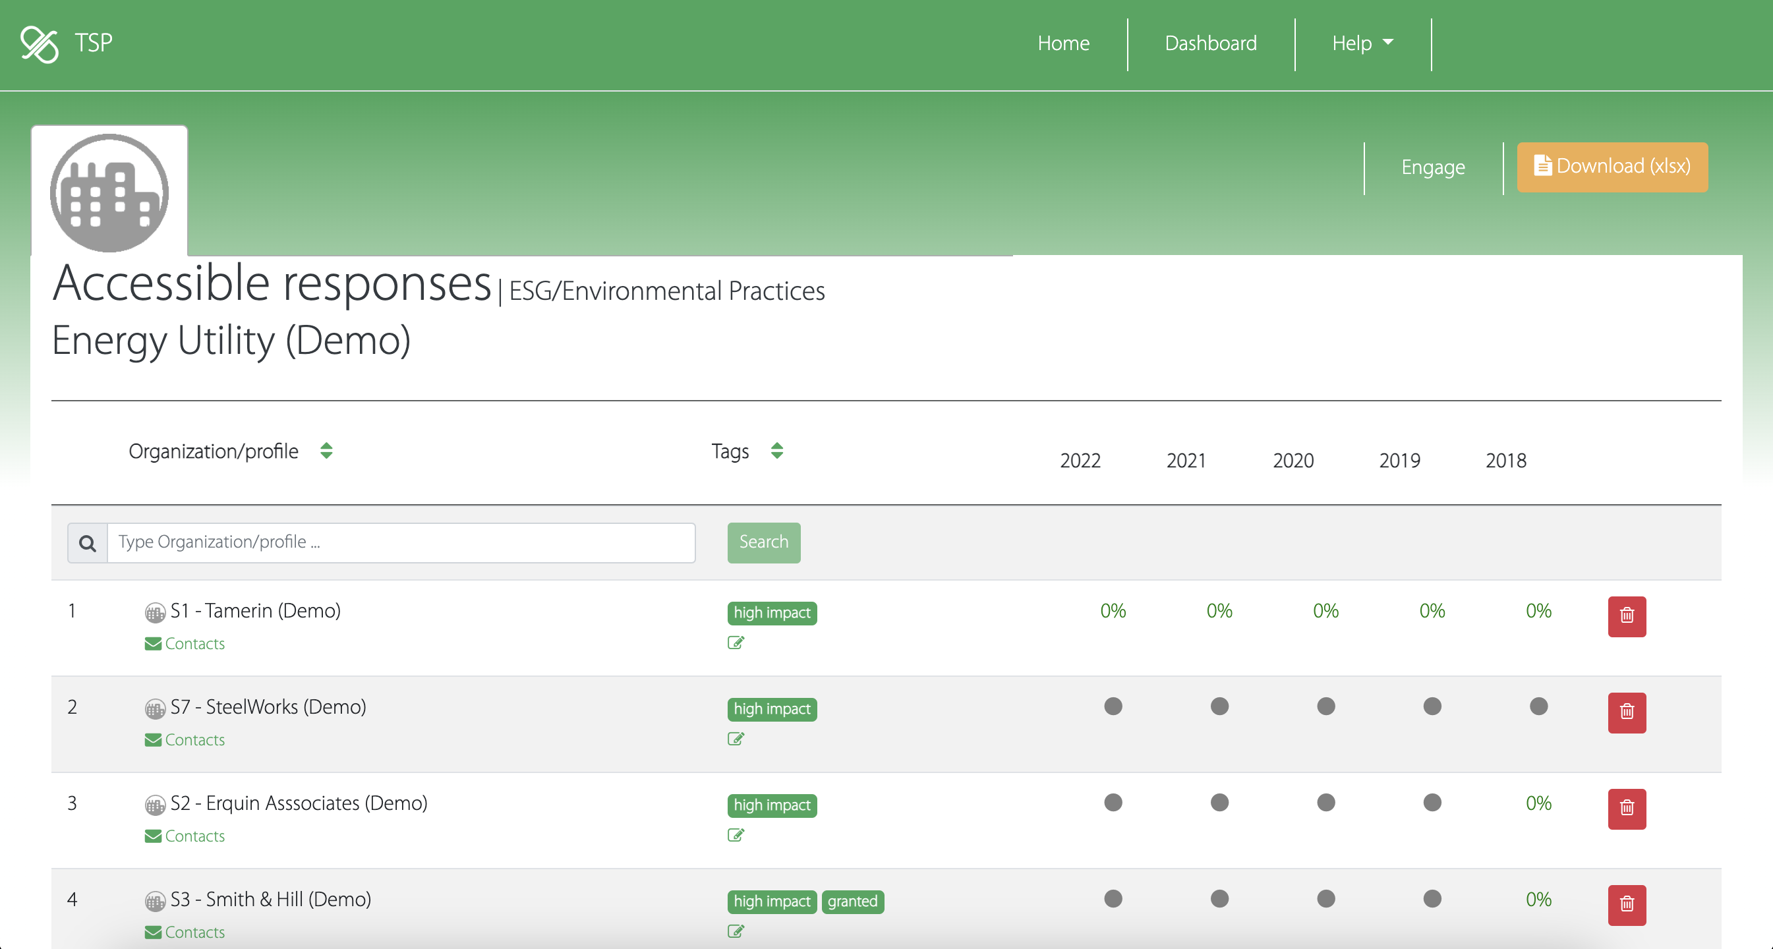
Task: Click trash icon for S7 - SteelWorks
Action: [x=1627, y=712]
